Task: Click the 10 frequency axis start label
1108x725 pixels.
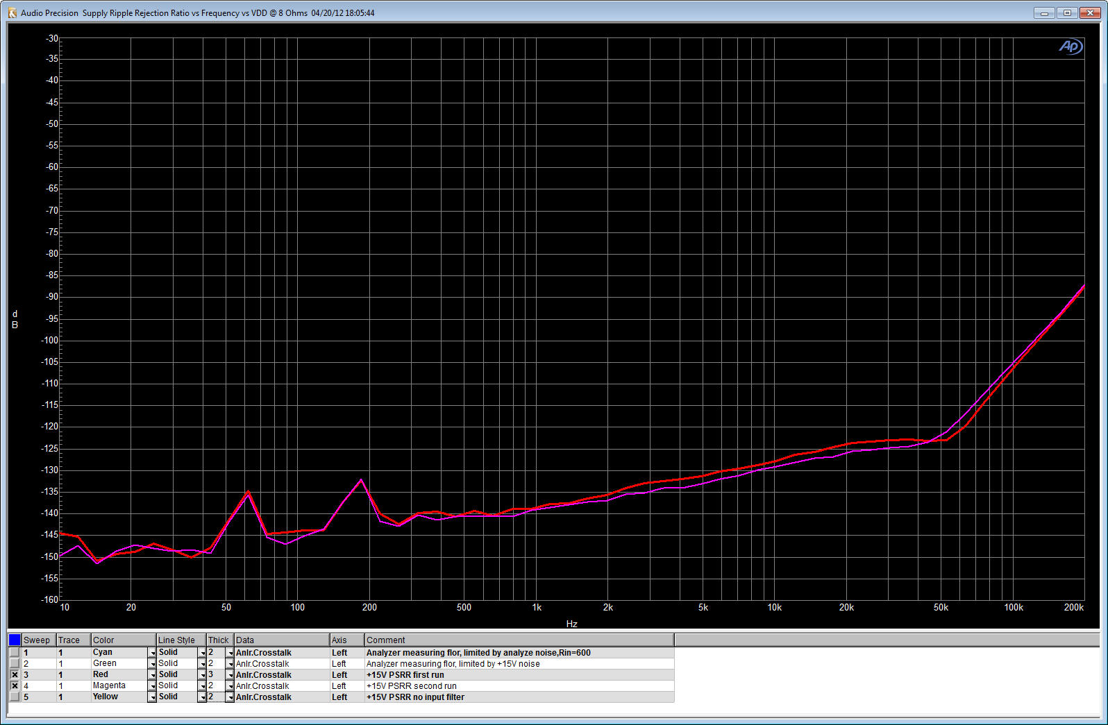Action: [x=65, y=607]
